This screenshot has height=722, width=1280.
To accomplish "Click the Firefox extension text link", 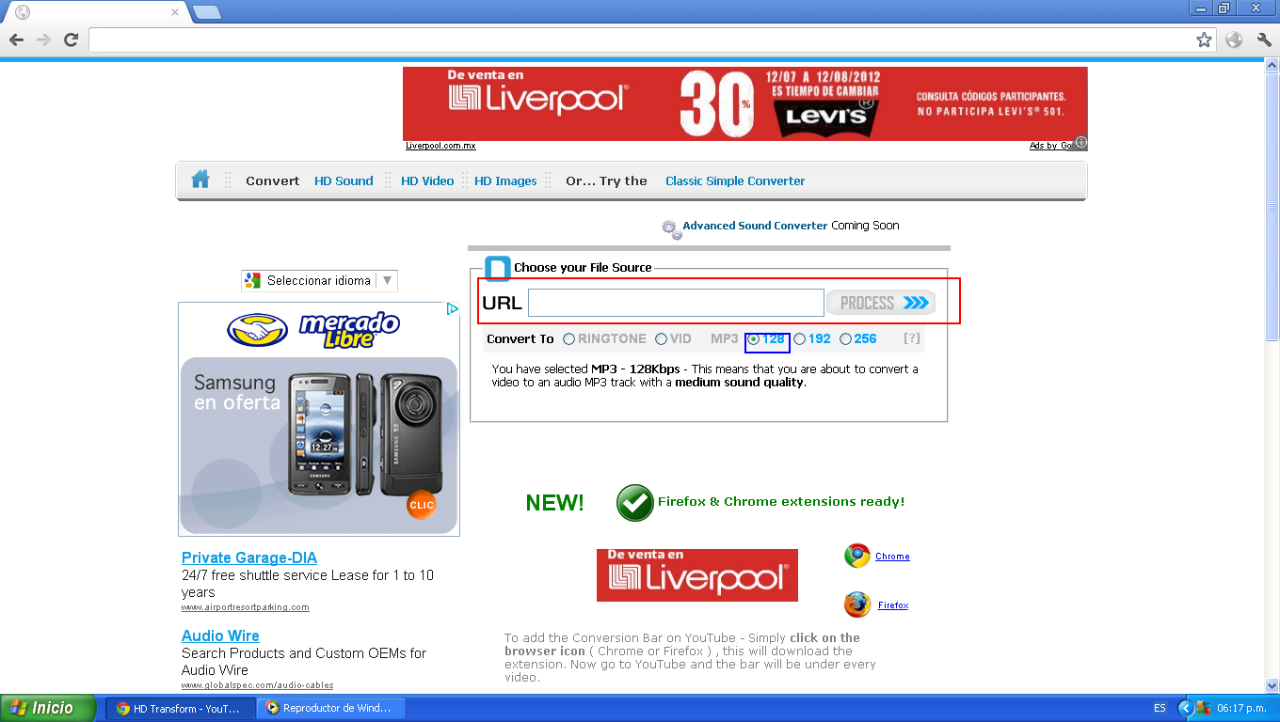I will [893, 605].
